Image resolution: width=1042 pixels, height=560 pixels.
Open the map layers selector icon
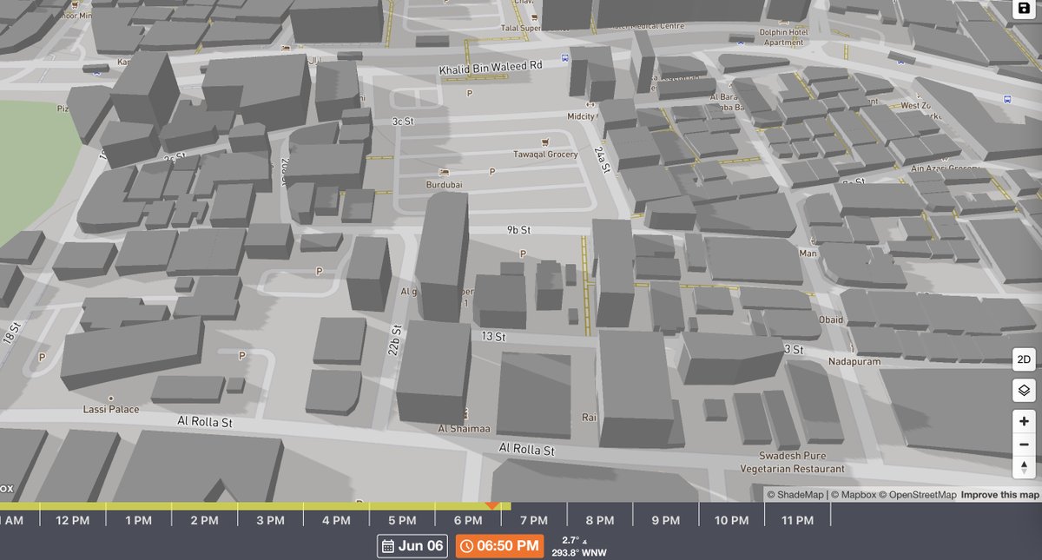coord(1023,390)
